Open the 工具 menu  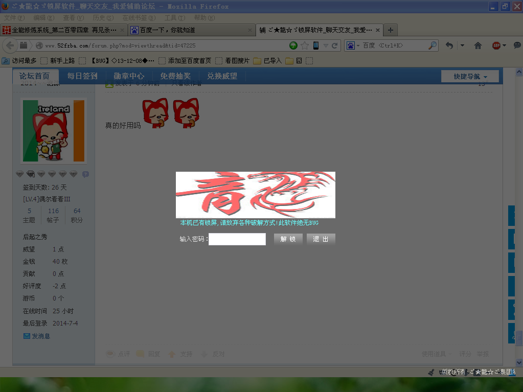pyautogui.click(x=174, y=18)
